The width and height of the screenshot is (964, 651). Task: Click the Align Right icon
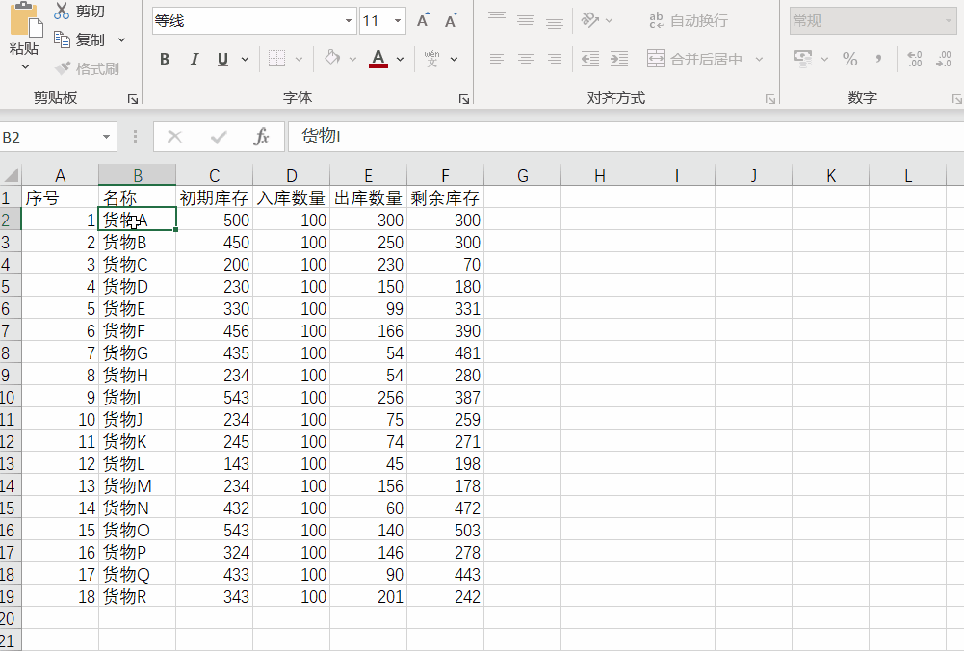point(555,59)
